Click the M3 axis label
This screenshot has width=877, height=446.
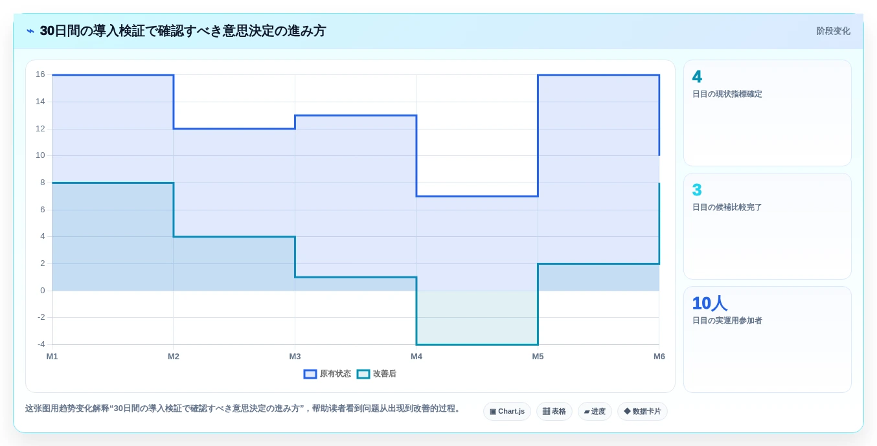point(295,357)
